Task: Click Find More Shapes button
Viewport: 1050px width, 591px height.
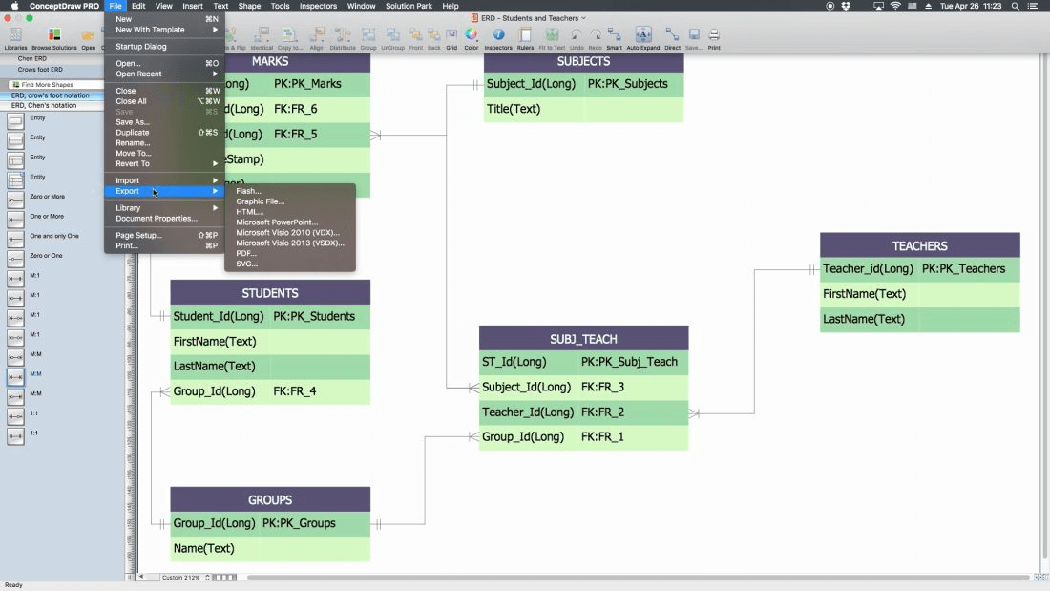Action: point(55,84)
